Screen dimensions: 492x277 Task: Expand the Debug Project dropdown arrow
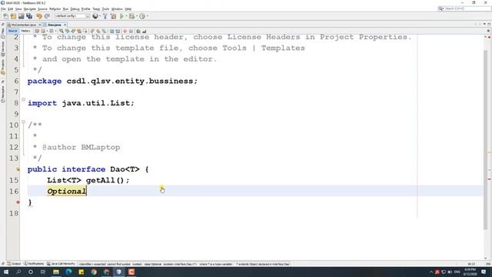click(137, 16)
